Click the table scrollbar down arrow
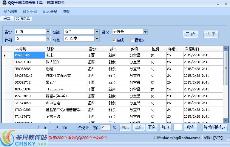 (x=226, y=120)
